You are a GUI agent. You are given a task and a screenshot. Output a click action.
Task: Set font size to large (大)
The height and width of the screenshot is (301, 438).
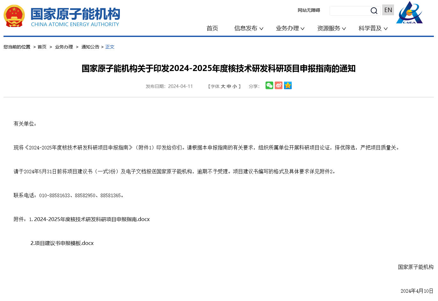pyautogui.click(x=223, y=86)
